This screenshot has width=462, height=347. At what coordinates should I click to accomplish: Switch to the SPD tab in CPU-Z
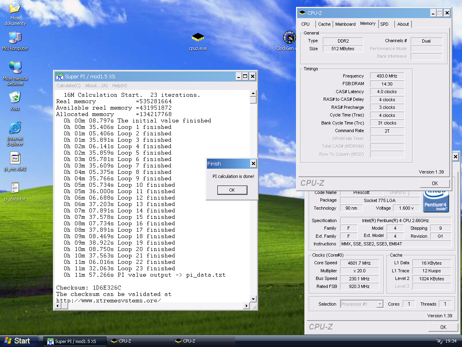(x=384, y=24)
